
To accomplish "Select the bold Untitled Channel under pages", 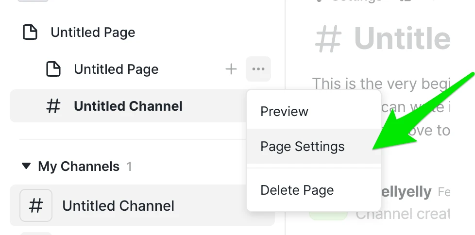I will click(128, 106).
